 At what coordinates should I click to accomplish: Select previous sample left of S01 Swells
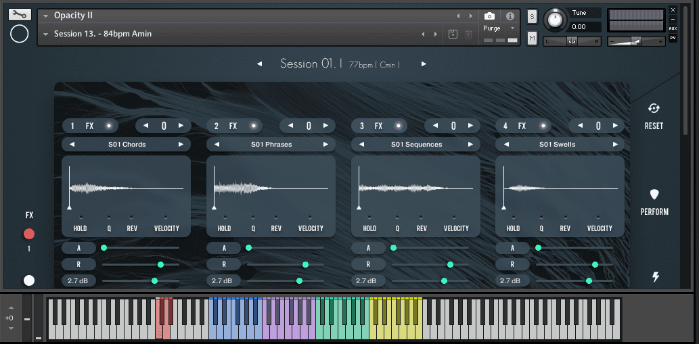(x=506, y=145)
